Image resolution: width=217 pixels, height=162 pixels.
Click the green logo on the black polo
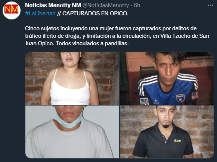tap(177, 141)
